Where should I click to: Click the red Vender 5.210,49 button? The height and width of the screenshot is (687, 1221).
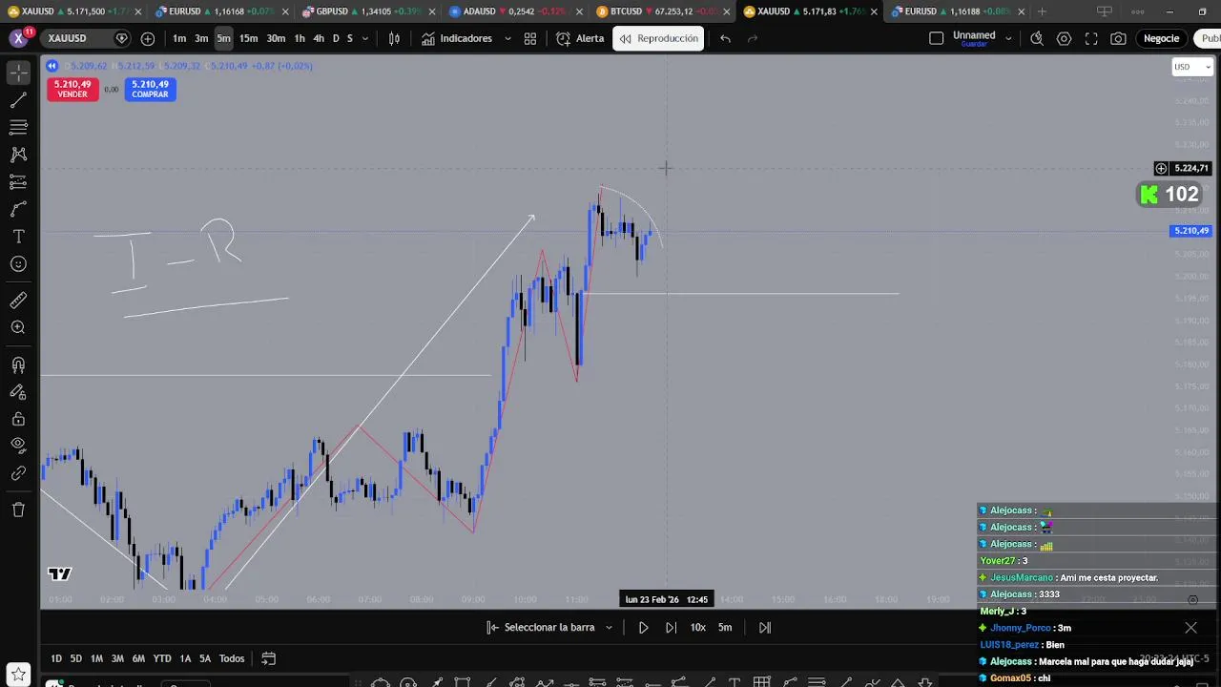point(72,89)
